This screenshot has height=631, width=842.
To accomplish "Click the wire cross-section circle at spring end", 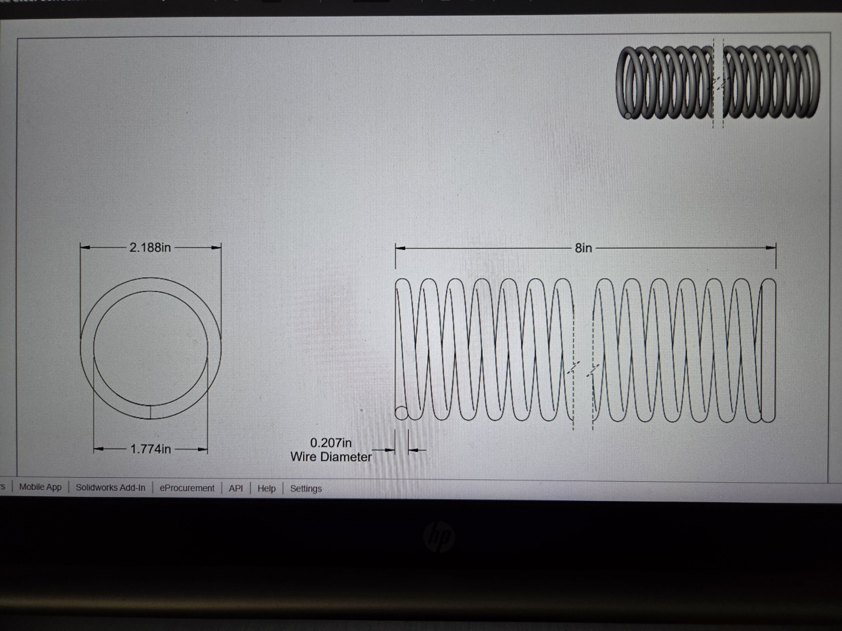I will 402,413.
